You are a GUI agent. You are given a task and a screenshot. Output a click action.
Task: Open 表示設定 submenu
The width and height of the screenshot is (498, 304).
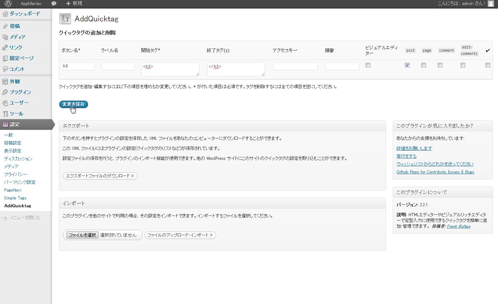tap(12, 151)
